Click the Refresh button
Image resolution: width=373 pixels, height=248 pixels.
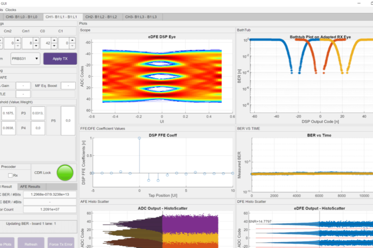pyautogui.click(x=31, y=244)
